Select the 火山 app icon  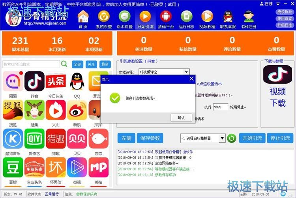click(x=56, y=110)
